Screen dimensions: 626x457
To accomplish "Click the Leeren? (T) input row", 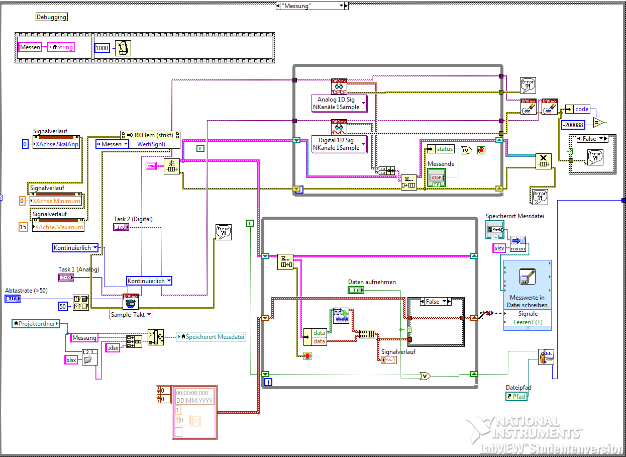I will tap(528, 322).
